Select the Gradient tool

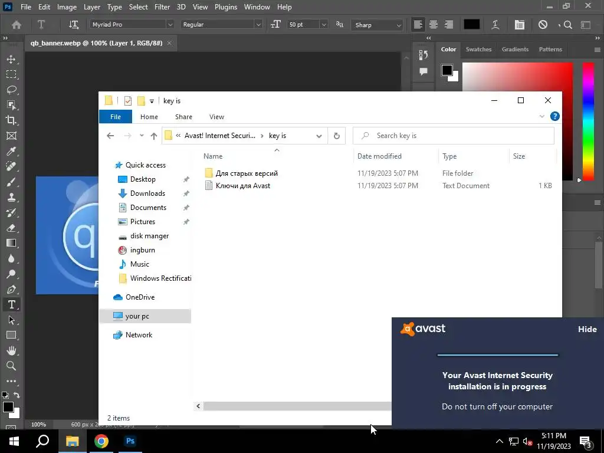pyautogui.click(x=11, y=243)
